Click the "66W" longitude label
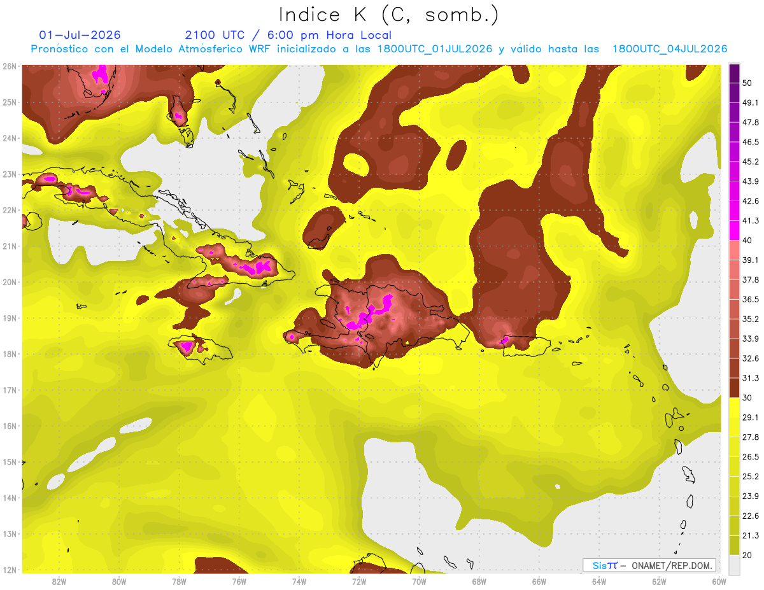Viewport: 764px width, 590px height. pos(539,581)
